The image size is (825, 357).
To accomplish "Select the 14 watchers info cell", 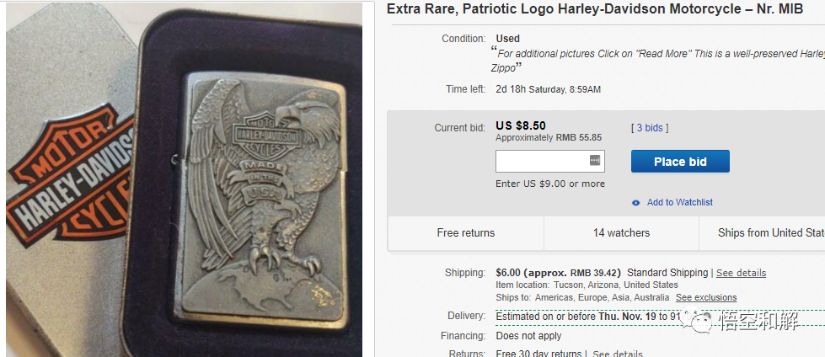I will pos(621,233).
